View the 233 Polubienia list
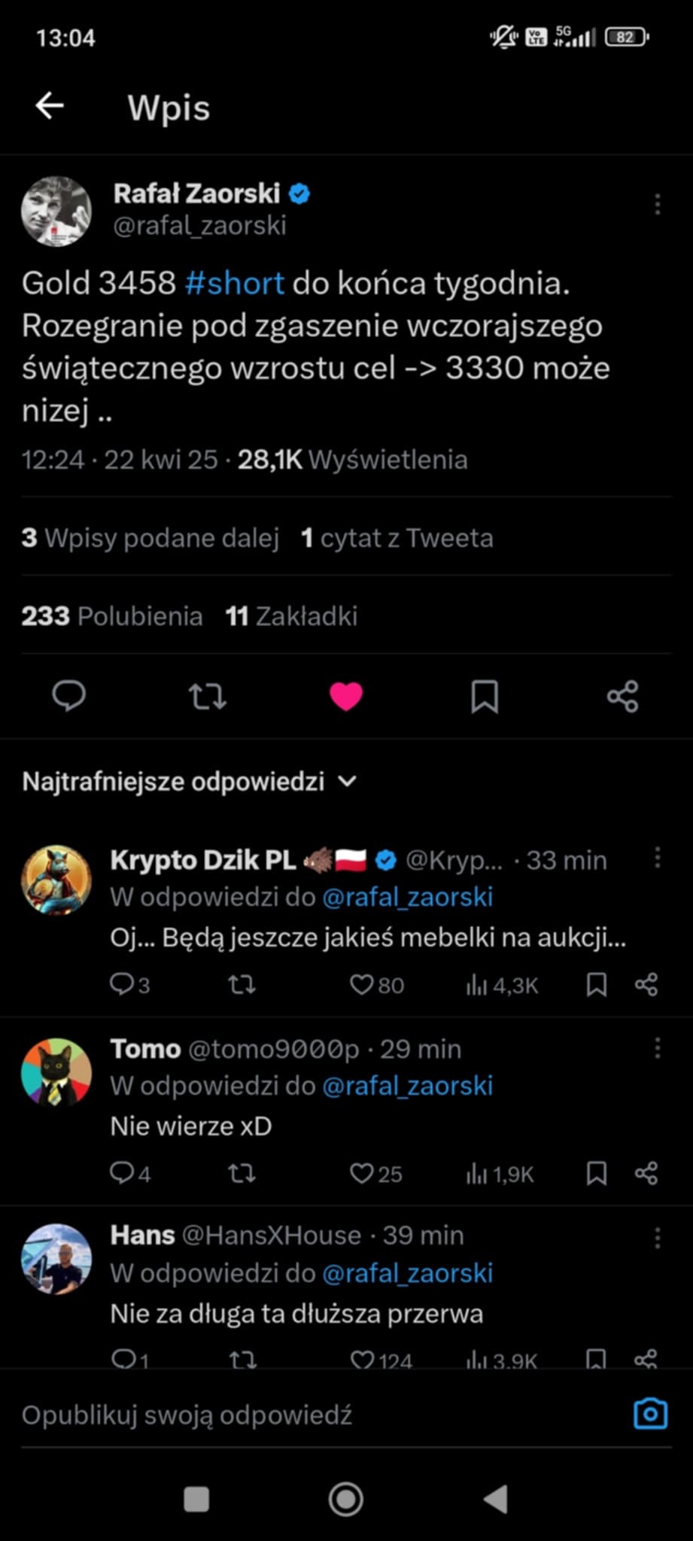 (x=111, y=616)
